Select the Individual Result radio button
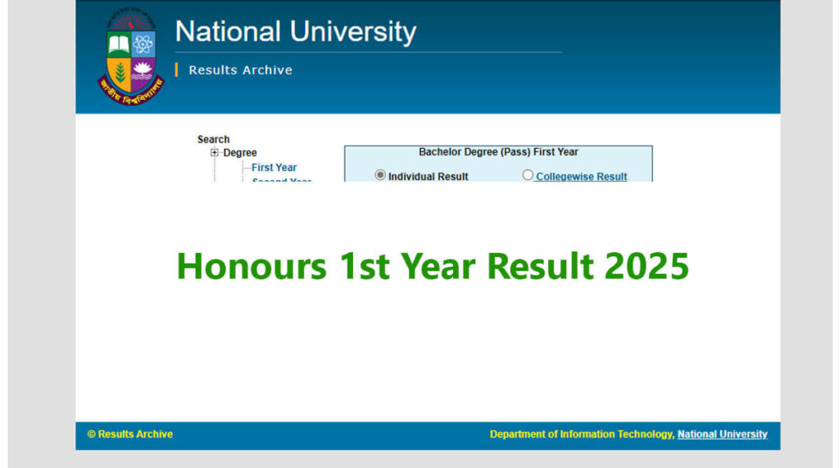This screenshot has height=468, width=839. 380,175
